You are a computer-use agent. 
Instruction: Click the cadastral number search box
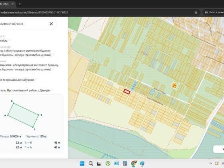coord(24,24)
